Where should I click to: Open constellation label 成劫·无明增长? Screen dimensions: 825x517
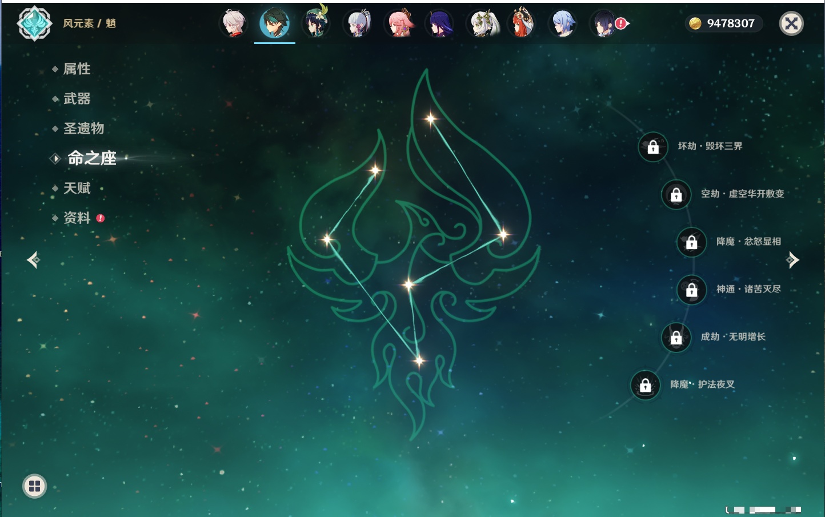[734, 336]
